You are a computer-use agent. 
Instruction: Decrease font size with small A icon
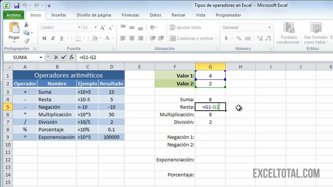click(x=111, y=28)
